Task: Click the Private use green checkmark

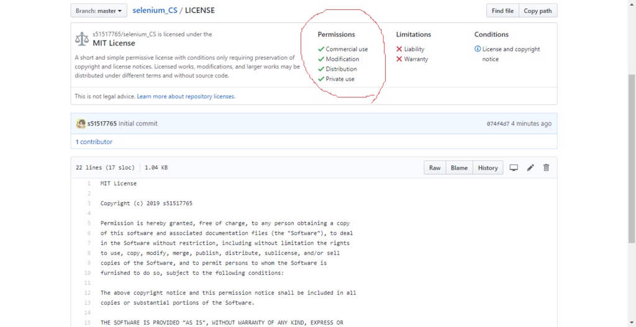Action: pos(321,79)
